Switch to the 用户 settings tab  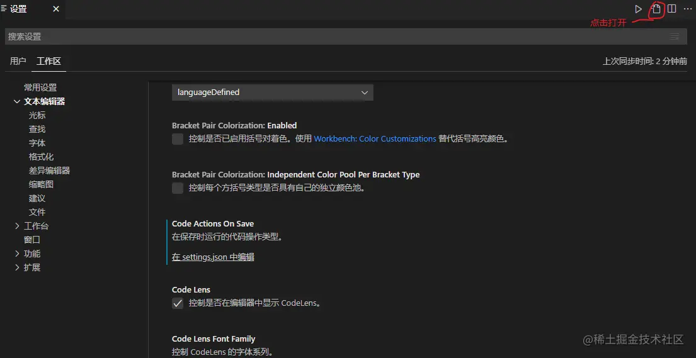click(x=18, y=61)
